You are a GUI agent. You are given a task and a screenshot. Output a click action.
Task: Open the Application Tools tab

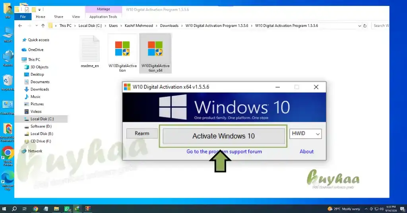coord(103,17)
